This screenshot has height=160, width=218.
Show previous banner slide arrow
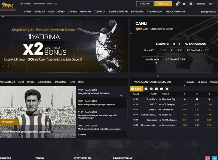[3, 66]
